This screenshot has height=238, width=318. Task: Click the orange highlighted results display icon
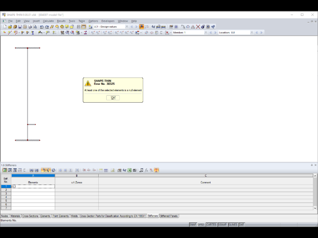[x=141, y=27]
